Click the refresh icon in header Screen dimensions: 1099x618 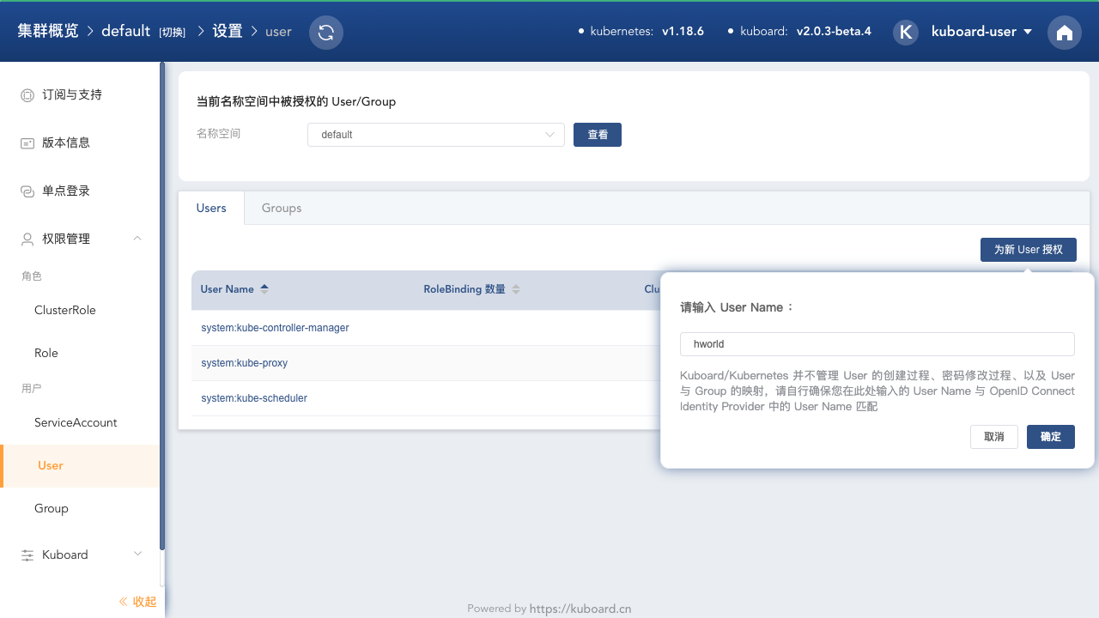coord(326,33)
